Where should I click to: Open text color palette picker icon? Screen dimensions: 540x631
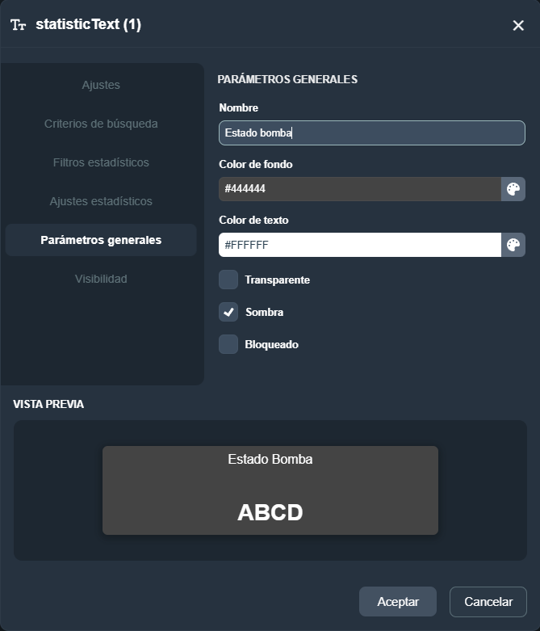coord(513,245)
